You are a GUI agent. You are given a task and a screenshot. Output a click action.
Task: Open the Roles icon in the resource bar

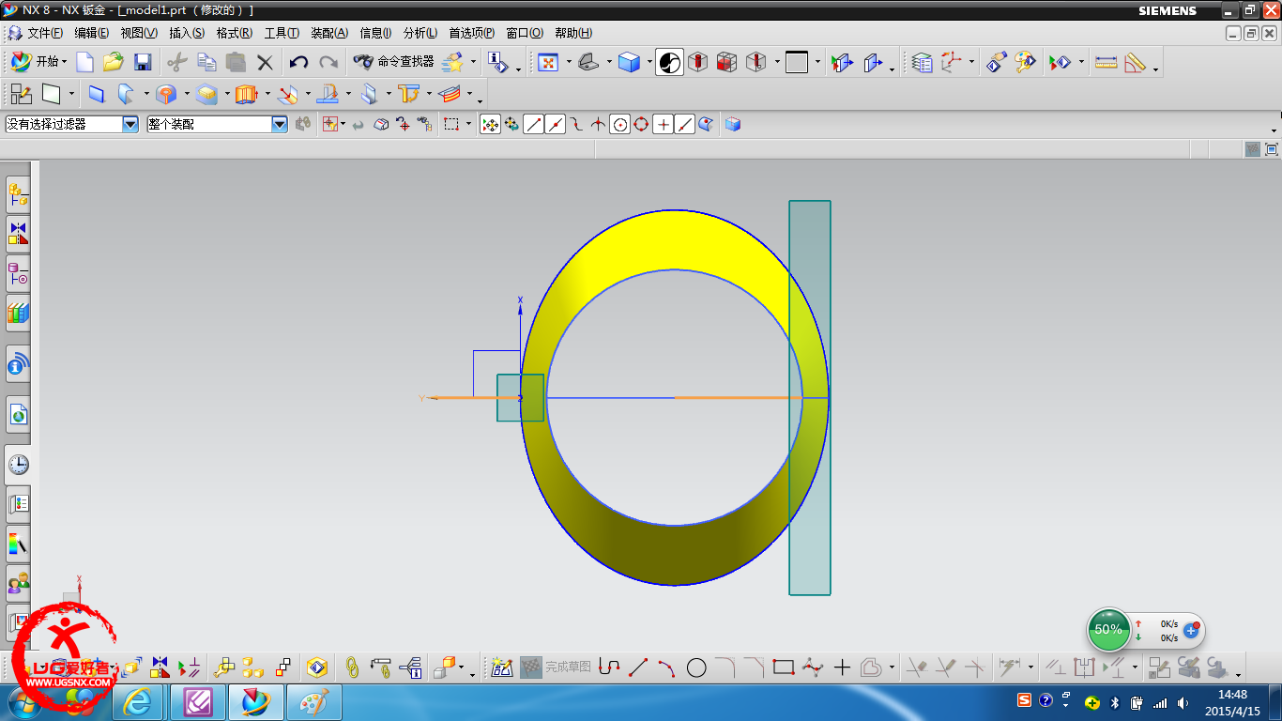coord(18,583)
